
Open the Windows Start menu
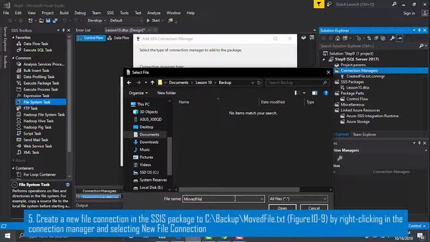pos(7,236)
